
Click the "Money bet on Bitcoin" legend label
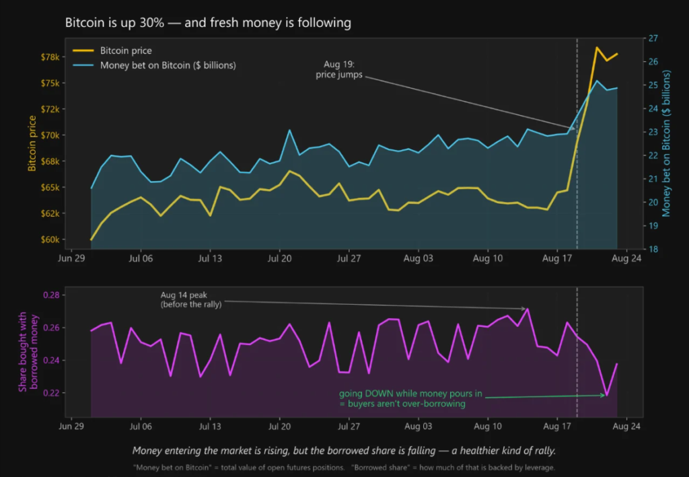coord(168,65)
